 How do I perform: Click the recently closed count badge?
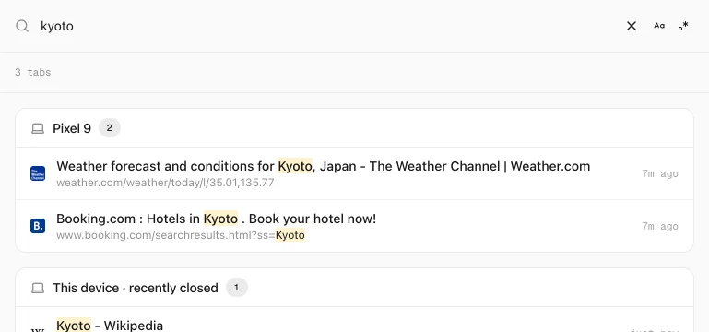236,288
